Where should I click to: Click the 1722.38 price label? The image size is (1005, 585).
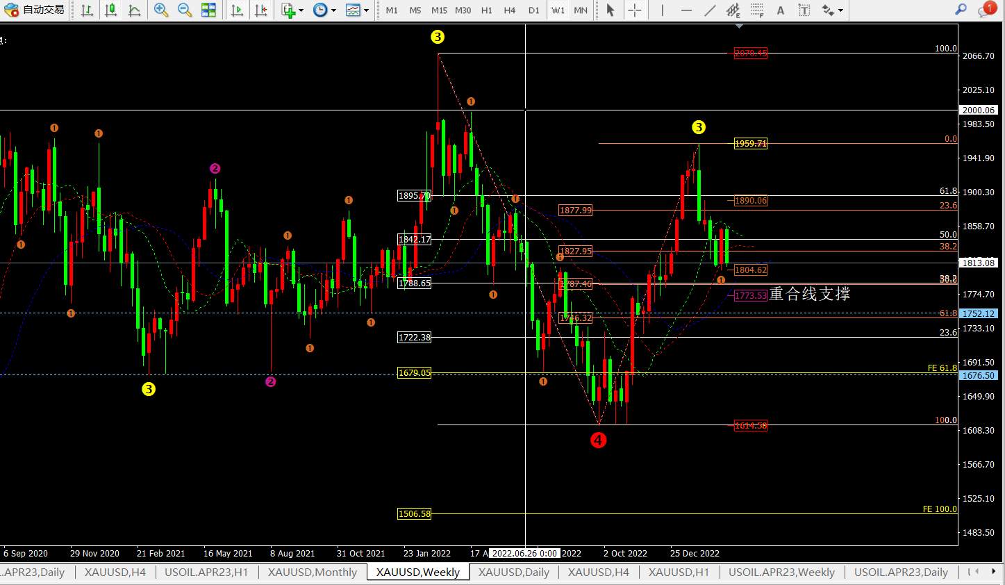click(414, 338)
